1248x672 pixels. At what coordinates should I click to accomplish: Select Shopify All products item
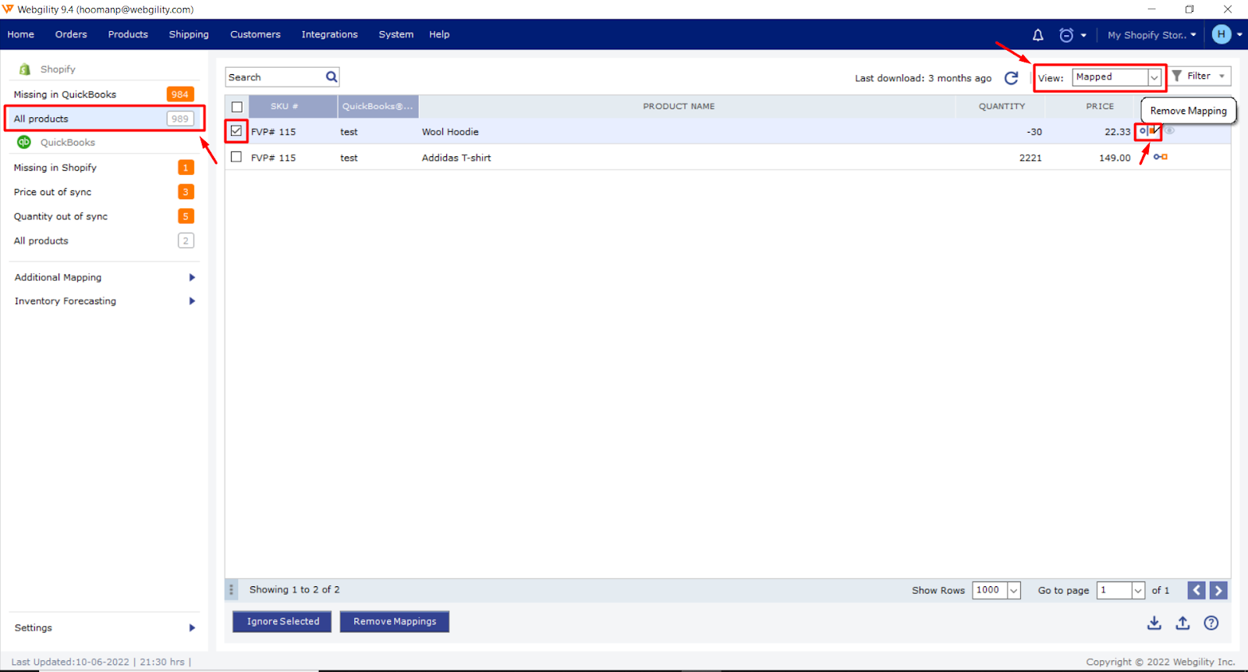(x=105, y=119)
